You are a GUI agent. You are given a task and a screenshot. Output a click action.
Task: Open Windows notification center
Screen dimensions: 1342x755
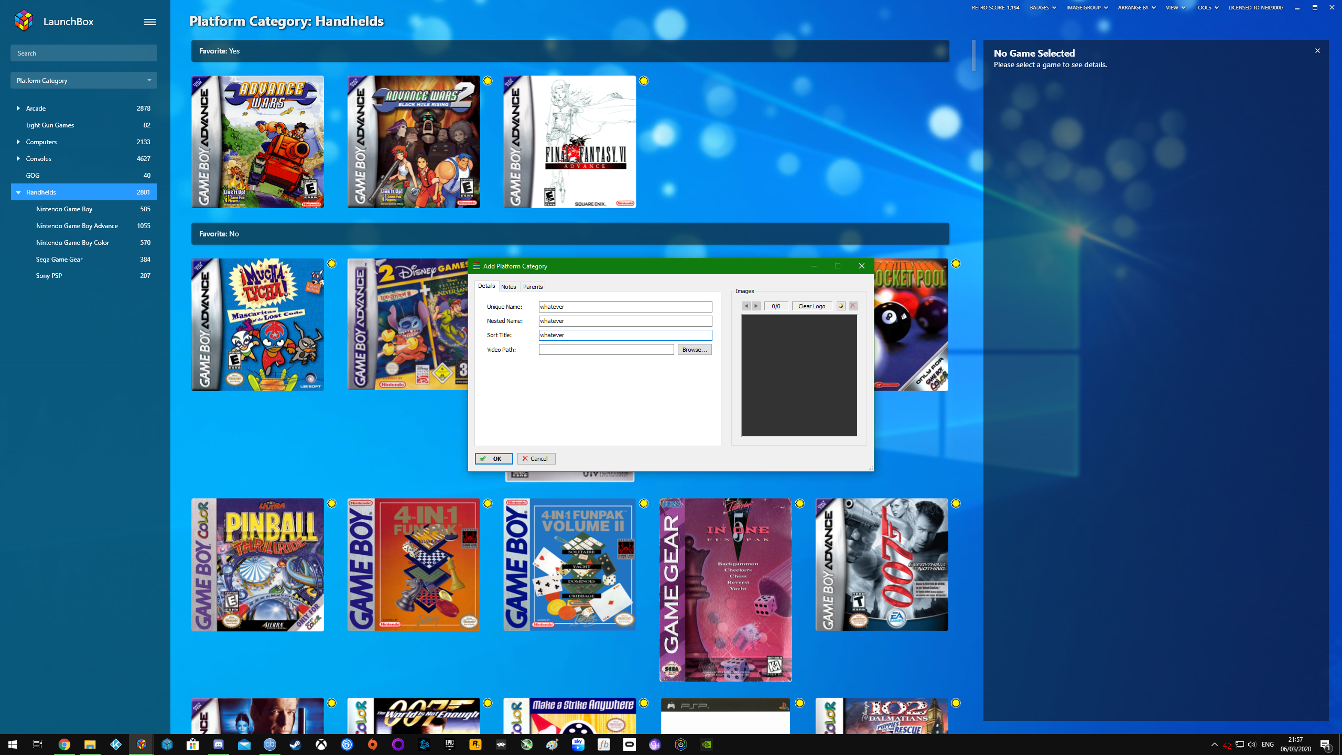[1326, 745]
